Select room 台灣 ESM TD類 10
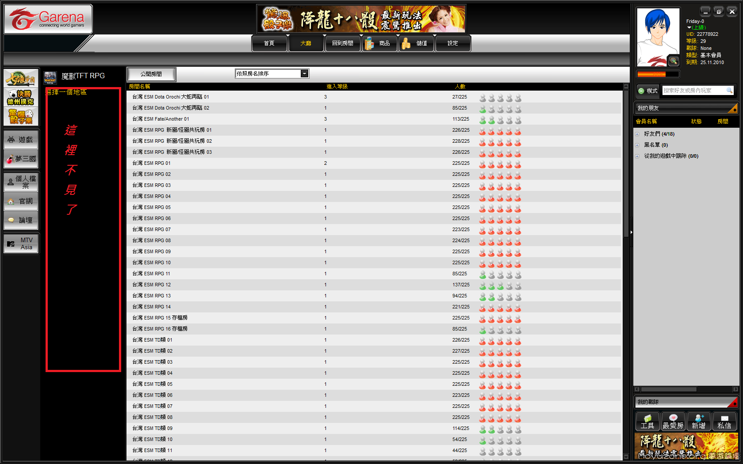The height and width of the screenshot is (464, 743). (374, 439)
